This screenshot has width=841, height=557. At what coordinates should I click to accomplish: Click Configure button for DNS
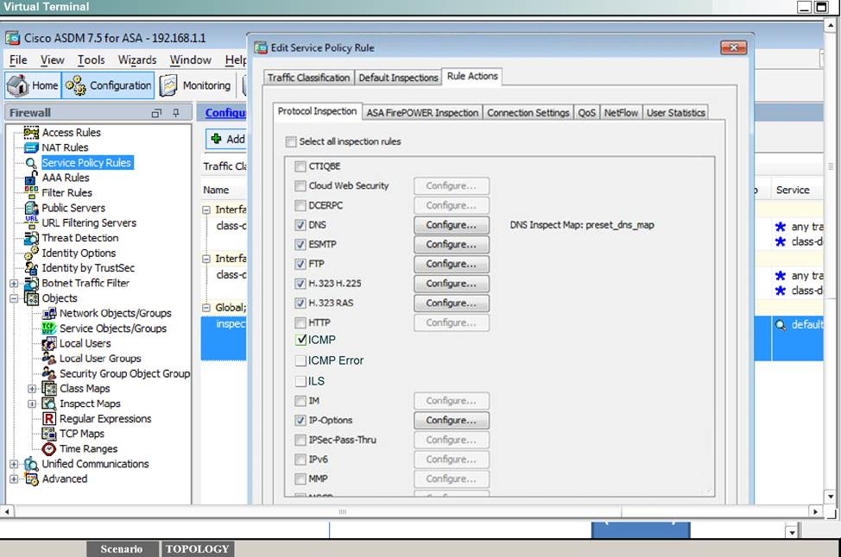click(451, 225)
